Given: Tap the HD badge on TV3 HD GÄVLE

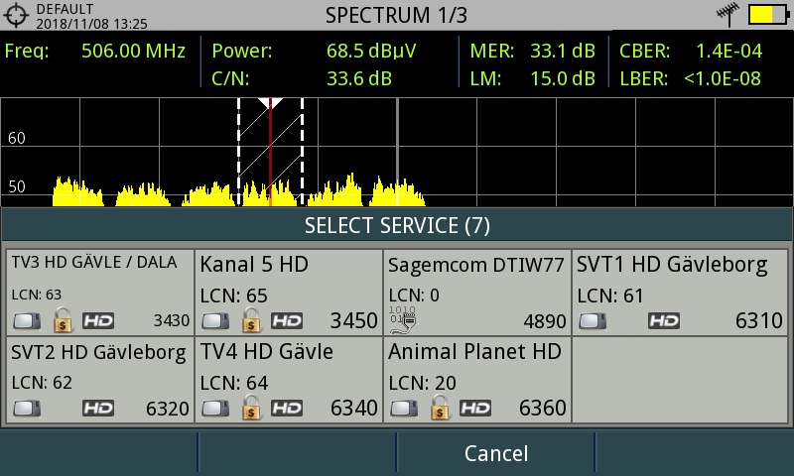Looking at the screenshot, I should [x=98, y=320].
